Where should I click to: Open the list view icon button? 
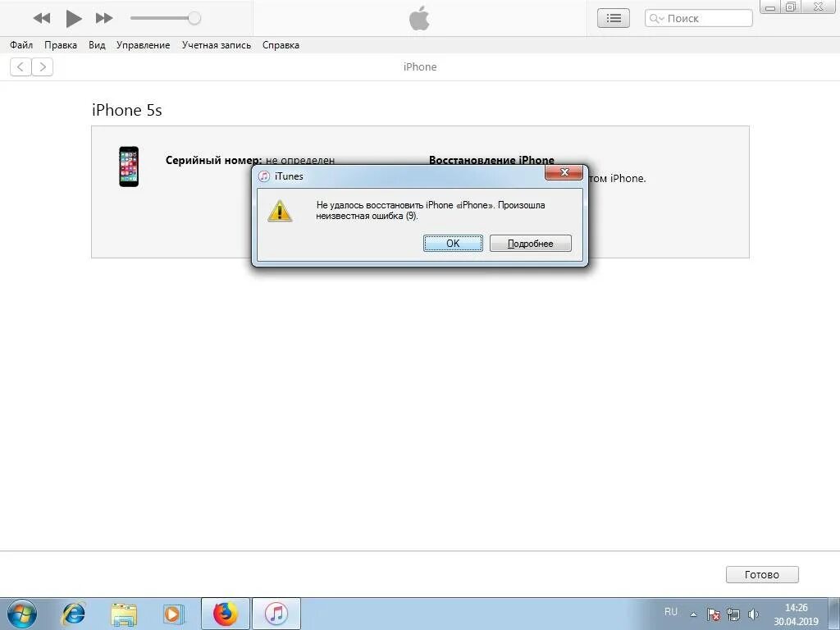614,18
